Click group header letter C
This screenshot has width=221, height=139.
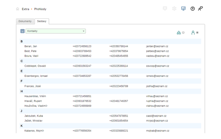tap(22, 61)
